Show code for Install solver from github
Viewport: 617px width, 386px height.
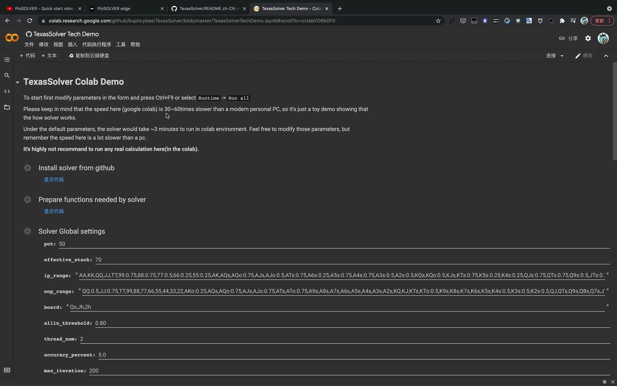54,180
